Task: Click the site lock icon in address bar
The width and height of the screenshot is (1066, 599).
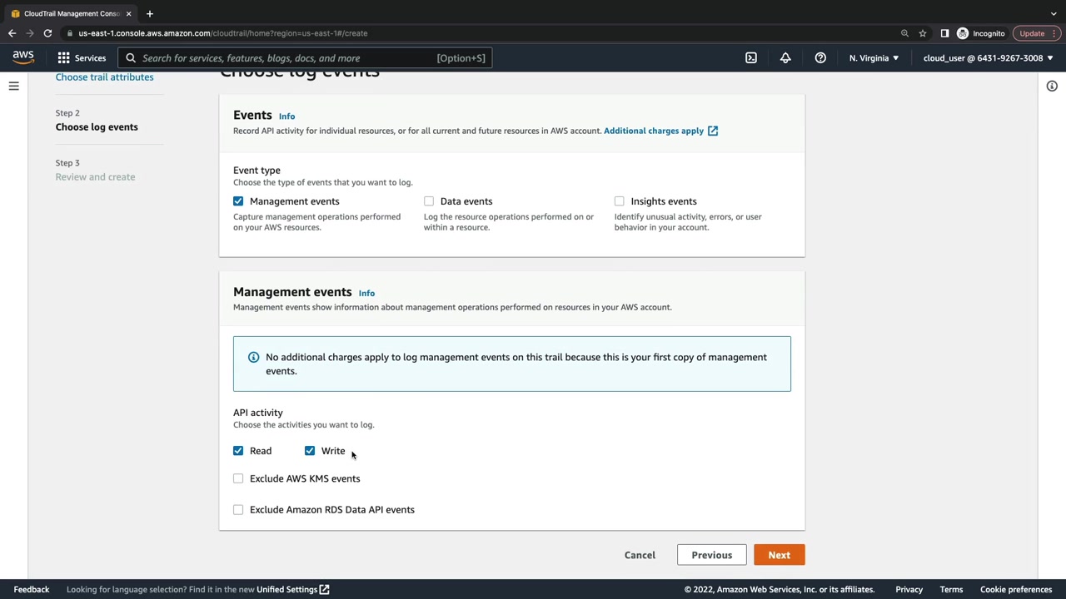Action: (71, 33)
